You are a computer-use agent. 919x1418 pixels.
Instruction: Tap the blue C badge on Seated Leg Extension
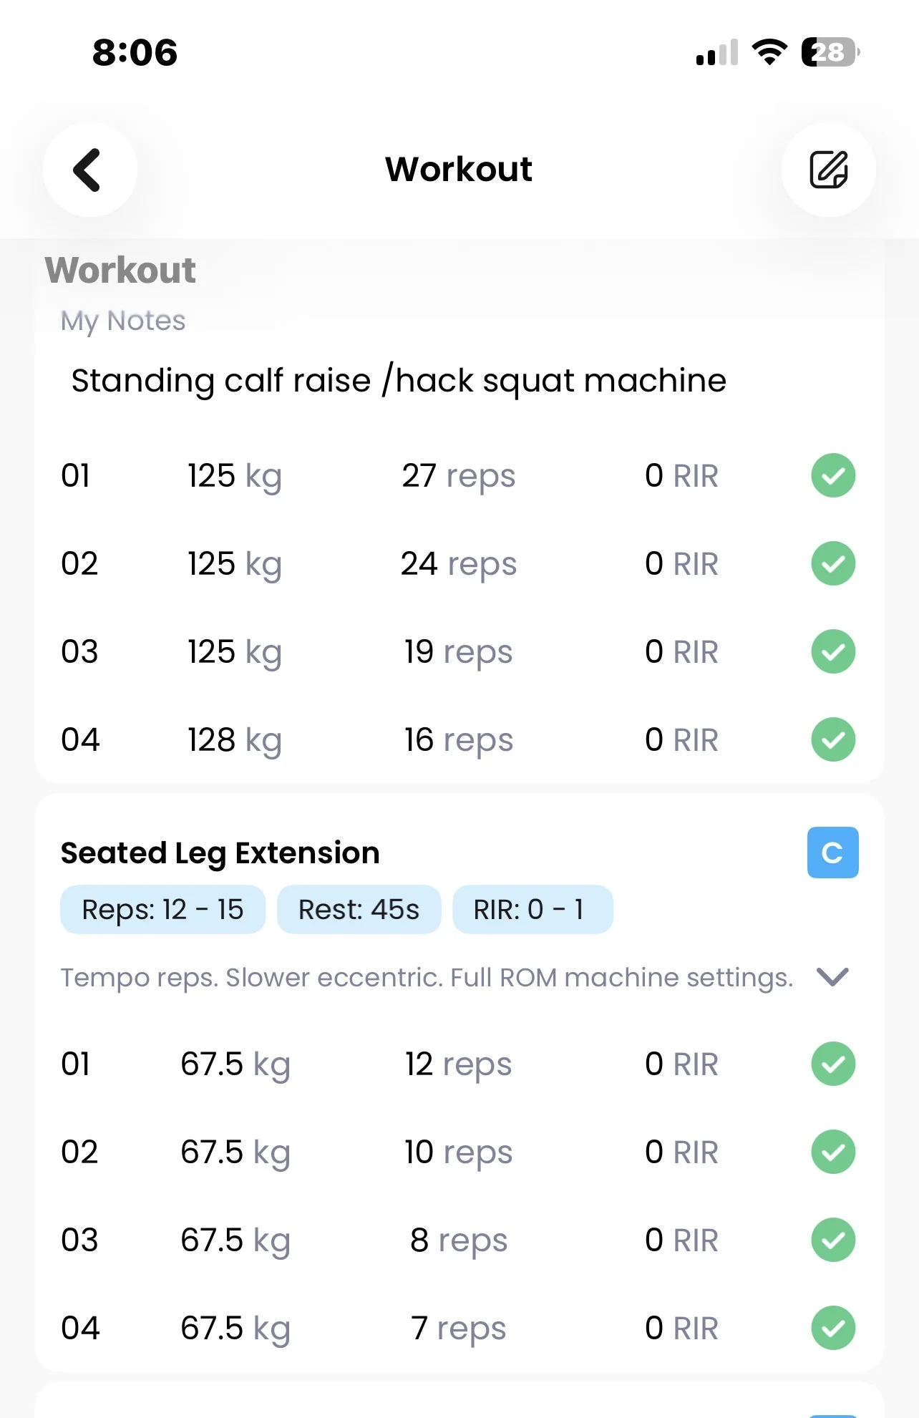832,853
